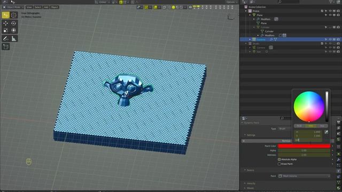
Task: Click the Suzanne modifier wrench icon in outliner
Action: (271, 39)
